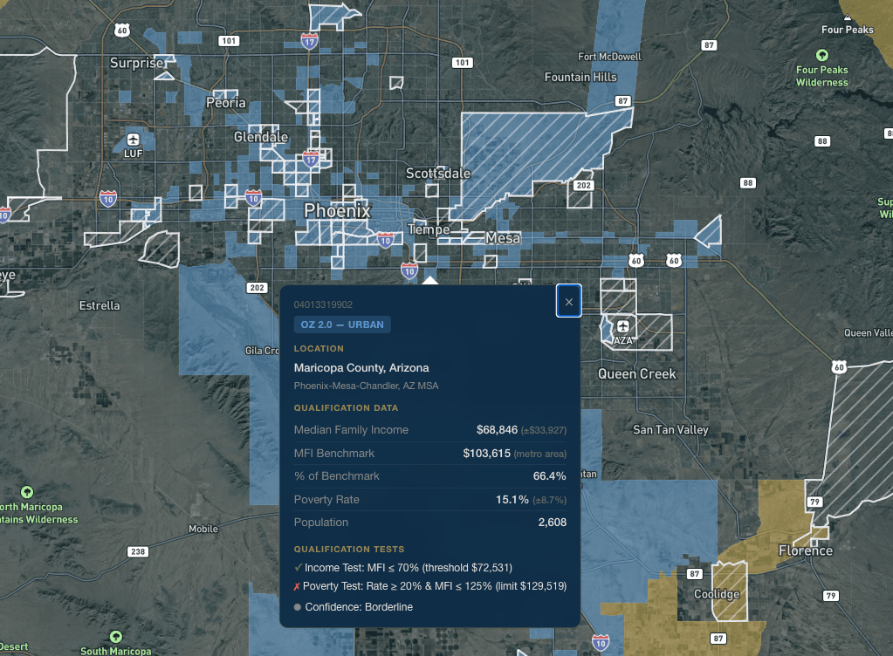Click the LUF airport icon near Glendale

pyautogui.click(x=132, y=139)
